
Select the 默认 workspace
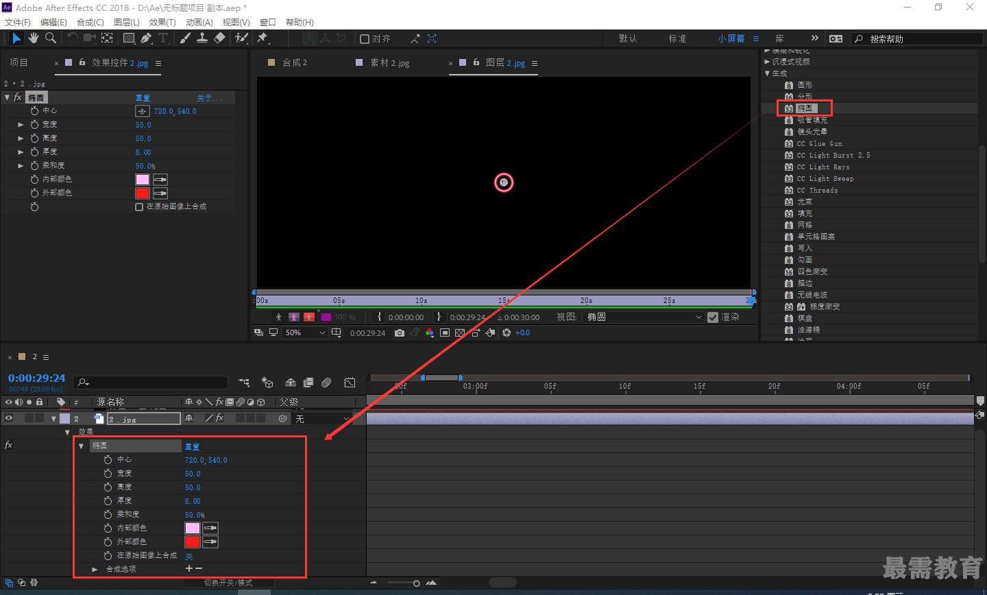(x=628, y=39)
